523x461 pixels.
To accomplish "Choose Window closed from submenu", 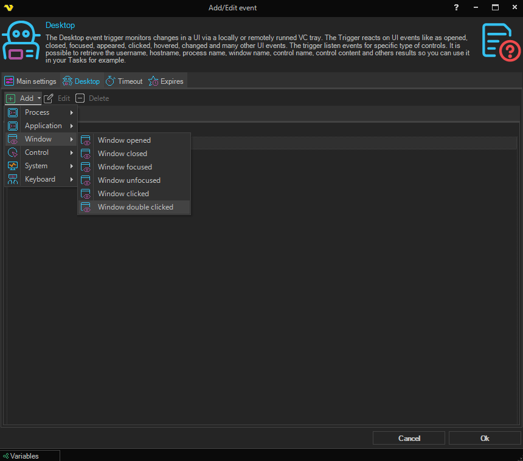I will pos(134,154).
